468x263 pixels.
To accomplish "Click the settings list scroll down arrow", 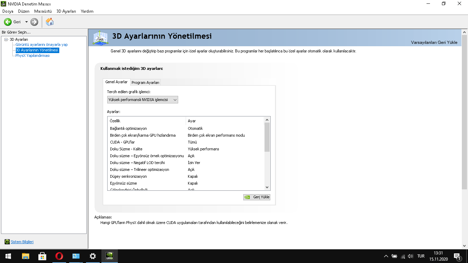I will click(x=267, y=187).
